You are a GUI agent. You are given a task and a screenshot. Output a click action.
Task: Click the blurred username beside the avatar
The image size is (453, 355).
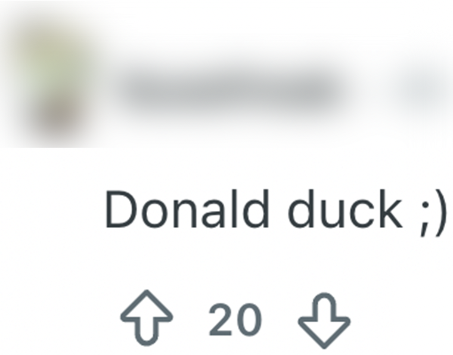(x=229, y=89)
